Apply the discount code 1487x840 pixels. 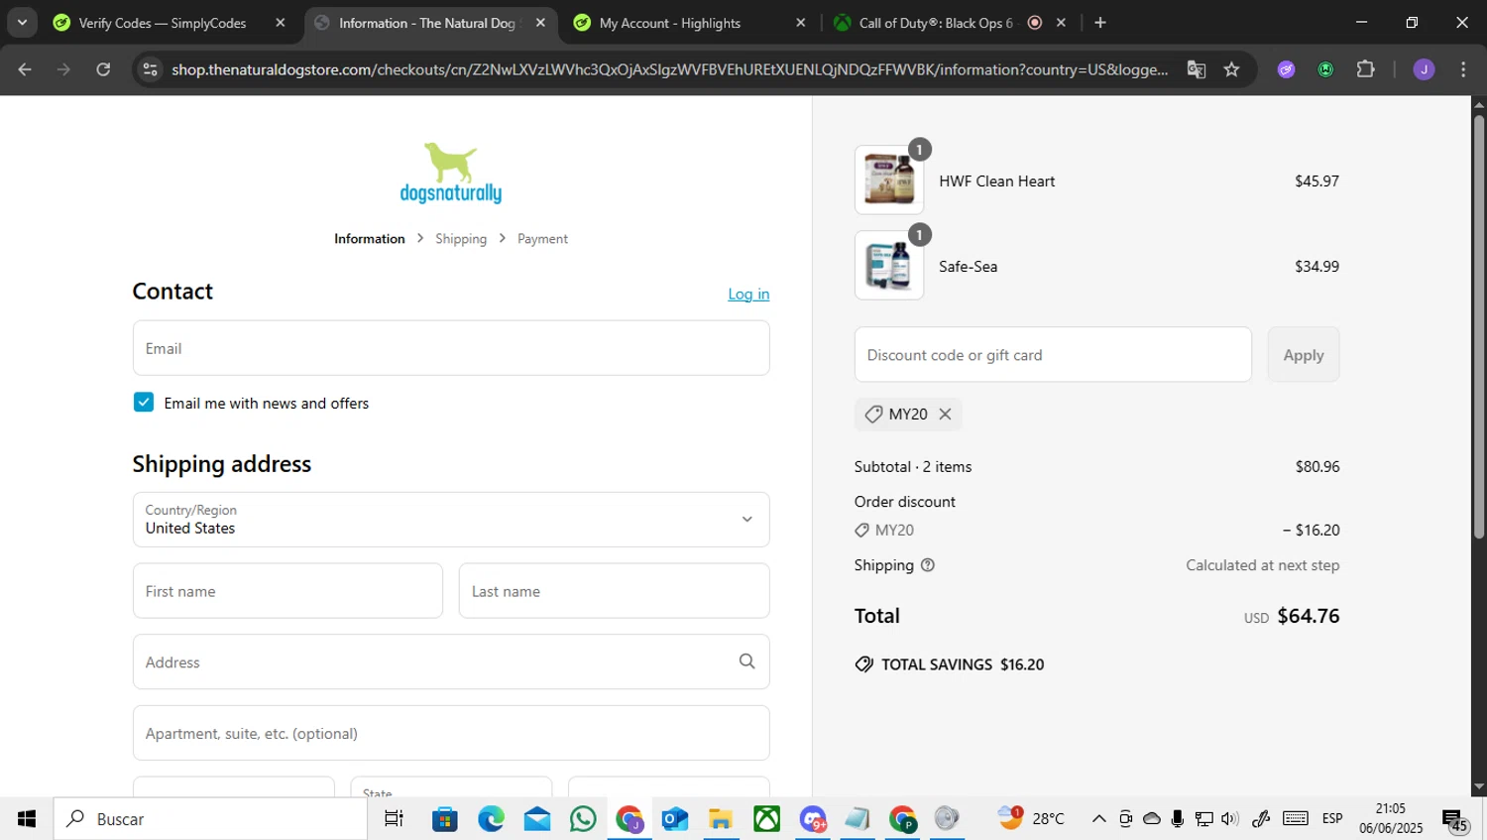(x=1303, y=354)
